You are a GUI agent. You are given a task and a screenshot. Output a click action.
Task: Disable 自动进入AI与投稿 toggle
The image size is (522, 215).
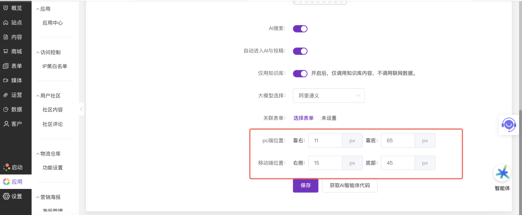(x=300, y=51)
